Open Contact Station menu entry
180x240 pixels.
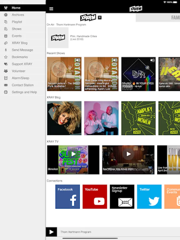coord(23,85)
